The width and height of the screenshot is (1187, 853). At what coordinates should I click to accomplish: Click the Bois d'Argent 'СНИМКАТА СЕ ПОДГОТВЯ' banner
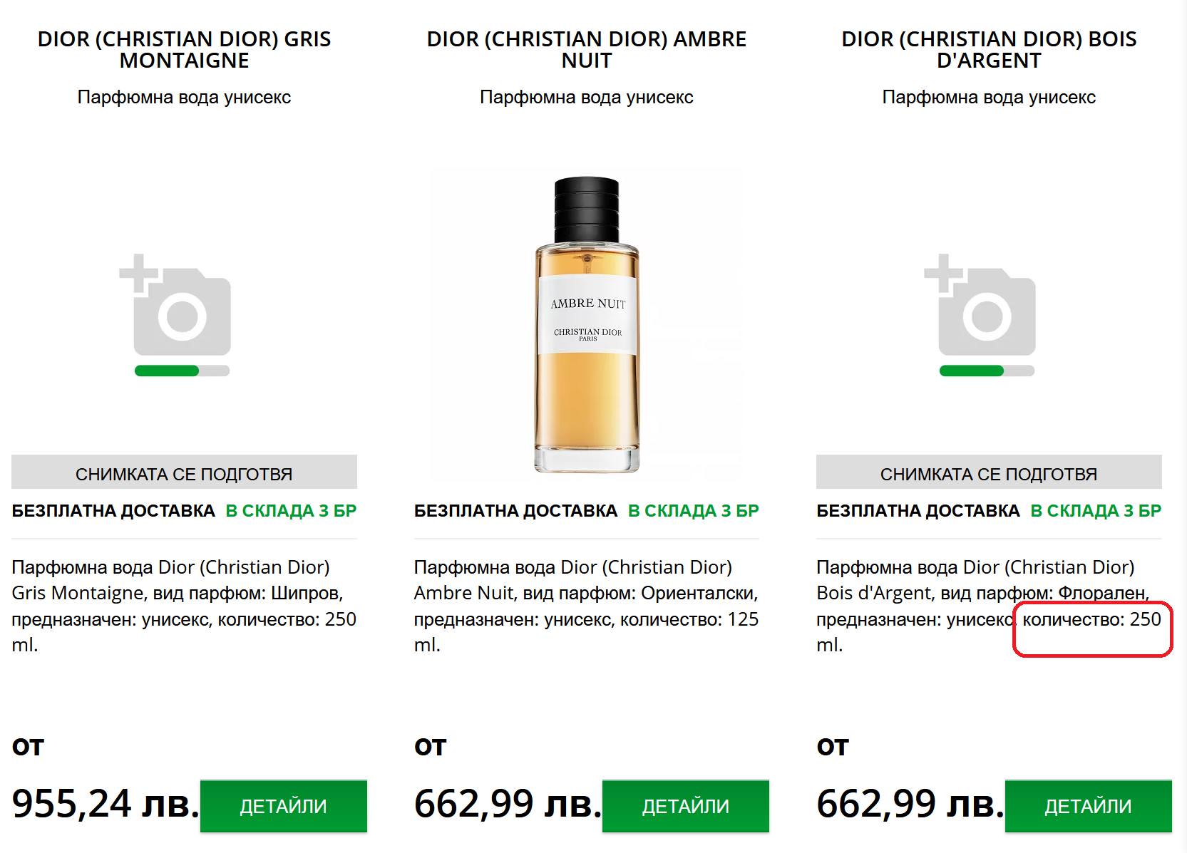coord(989,472)
